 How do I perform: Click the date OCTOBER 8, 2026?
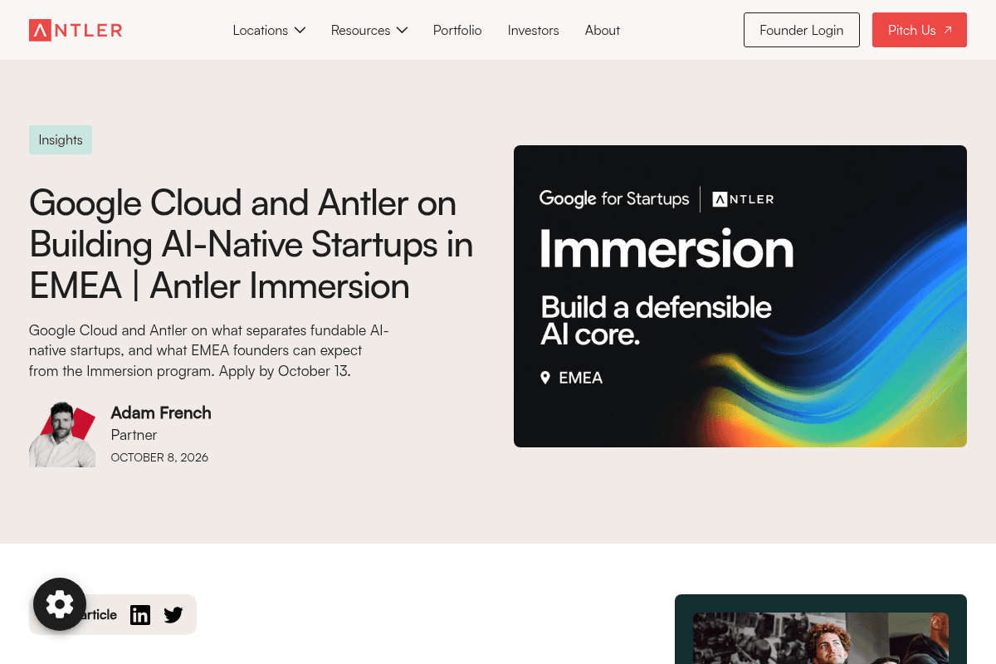coord(159,457)
